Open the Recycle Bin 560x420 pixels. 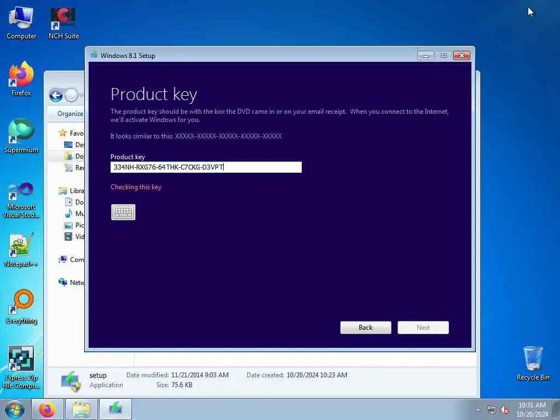click(533, 363)
